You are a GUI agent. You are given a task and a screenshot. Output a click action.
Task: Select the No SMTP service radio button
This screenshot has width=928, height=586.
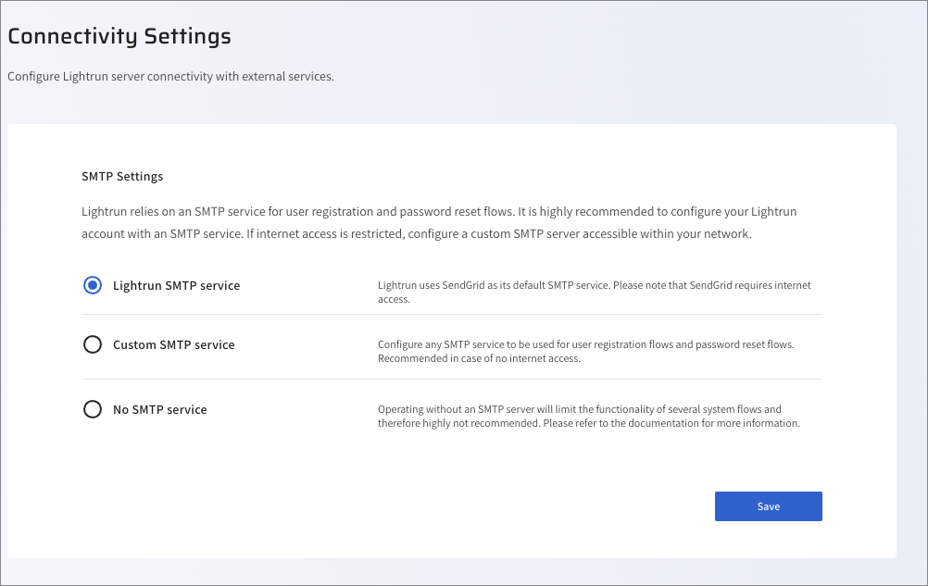tap(93, 409)
